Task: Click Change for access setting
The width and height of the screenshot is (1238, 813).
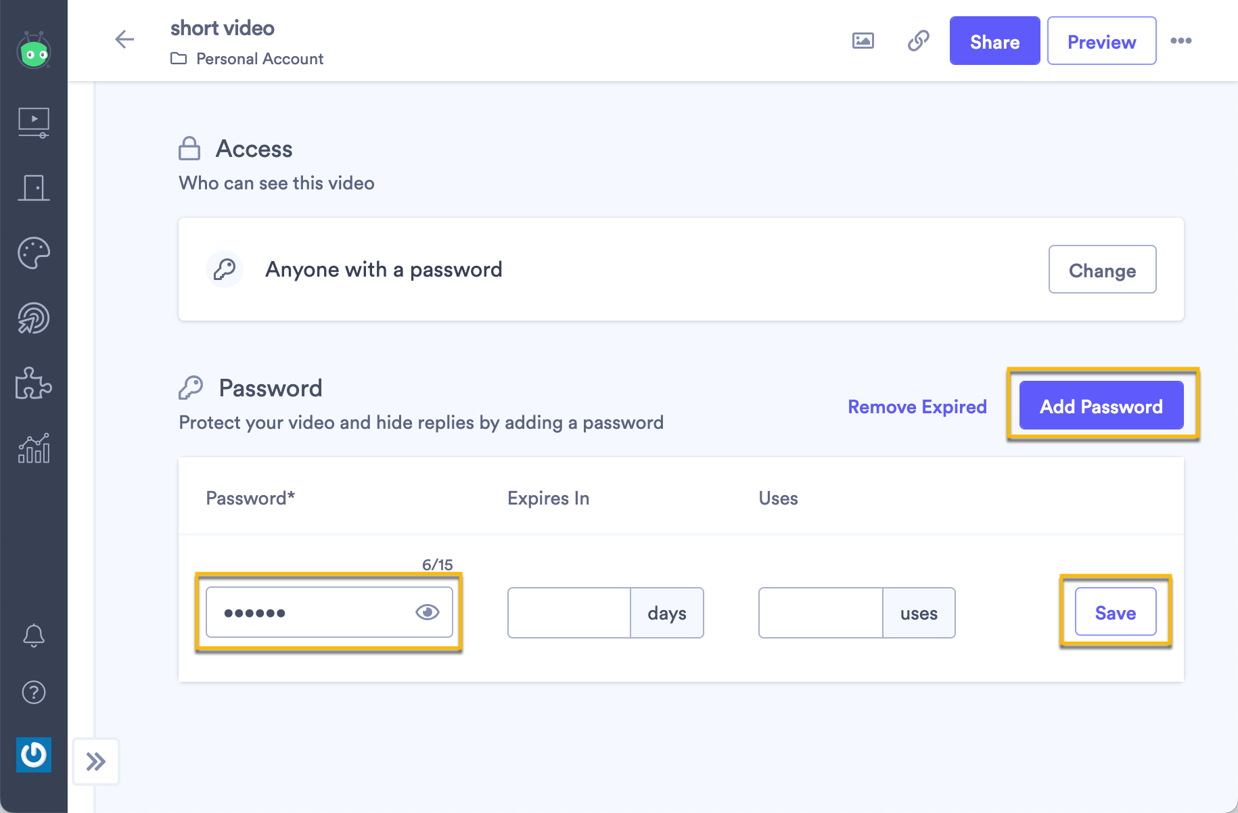Action: pos(1102,270)
